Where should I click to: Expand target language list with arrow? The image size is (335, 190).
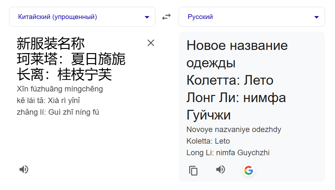tap(317, 17)
